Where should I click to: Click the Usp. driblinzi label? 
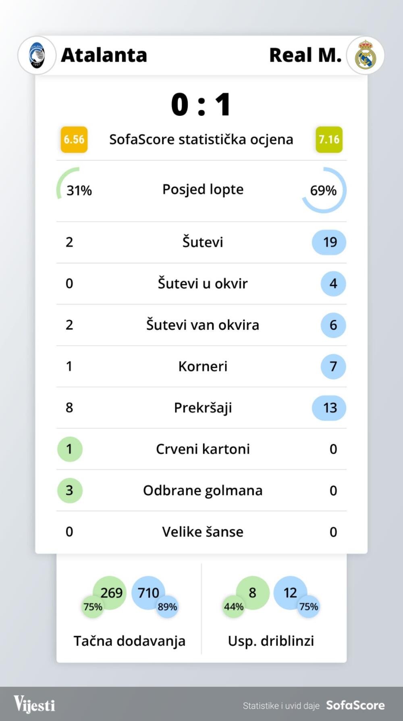pyautogui.click(x=271, y=641)
